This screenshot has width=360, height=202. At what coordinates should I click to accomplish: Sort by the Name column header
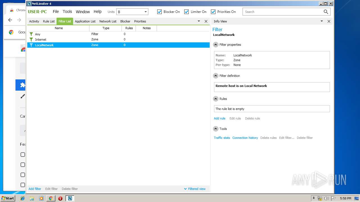tap(59, 28)
